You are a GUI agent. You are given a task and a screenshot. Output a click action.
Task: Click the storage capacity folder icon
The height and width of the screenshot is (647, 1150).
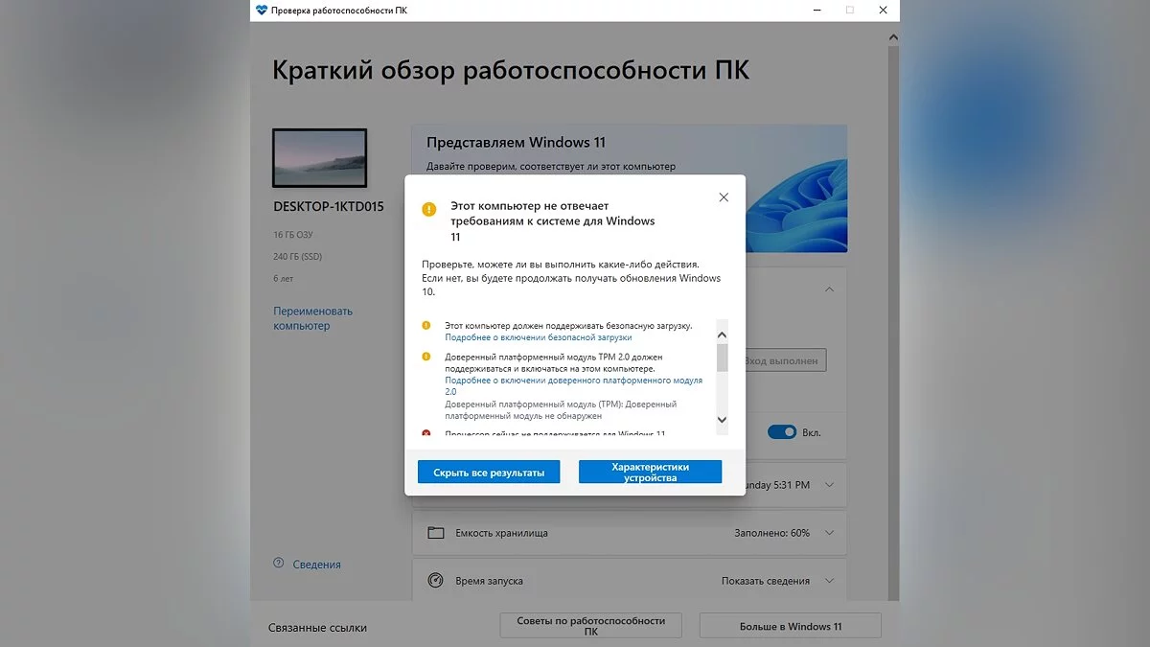click(436, 533)
